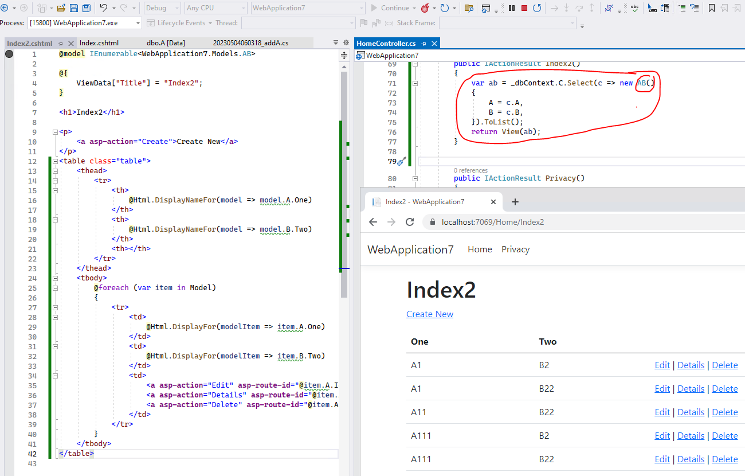Click the browser reload button
The width and height of the screenshot is (745, 476).
click(409, 222)
